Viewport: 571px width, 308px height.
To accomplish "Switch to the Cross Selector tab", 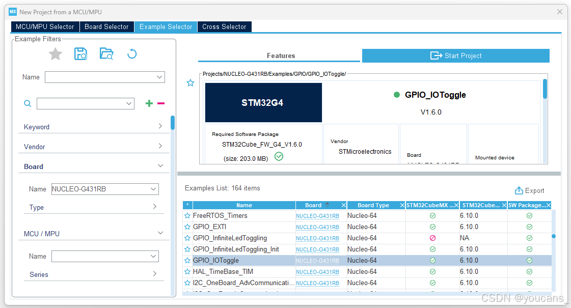I will pos(224,26).
